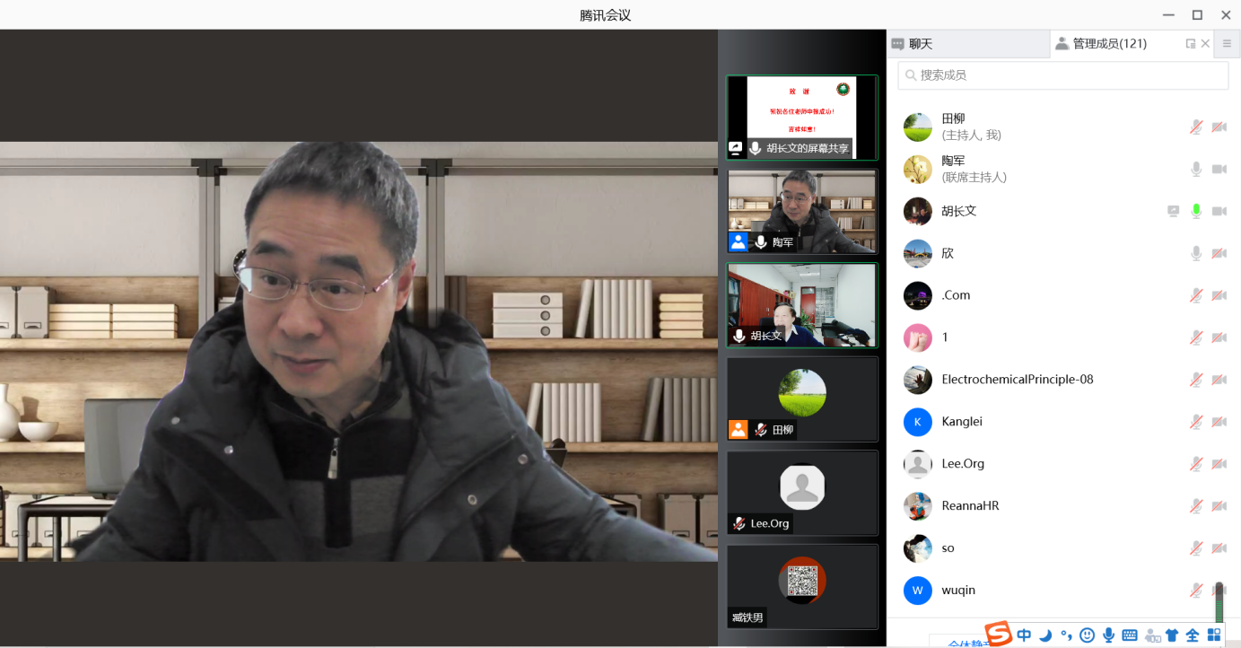Unmute 田柳's microphone in member list

(1196, 127)
